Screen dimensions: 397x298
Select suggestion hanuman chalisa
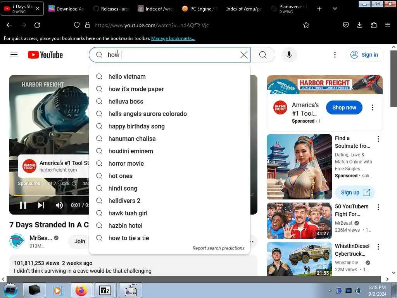click(170, 139)
